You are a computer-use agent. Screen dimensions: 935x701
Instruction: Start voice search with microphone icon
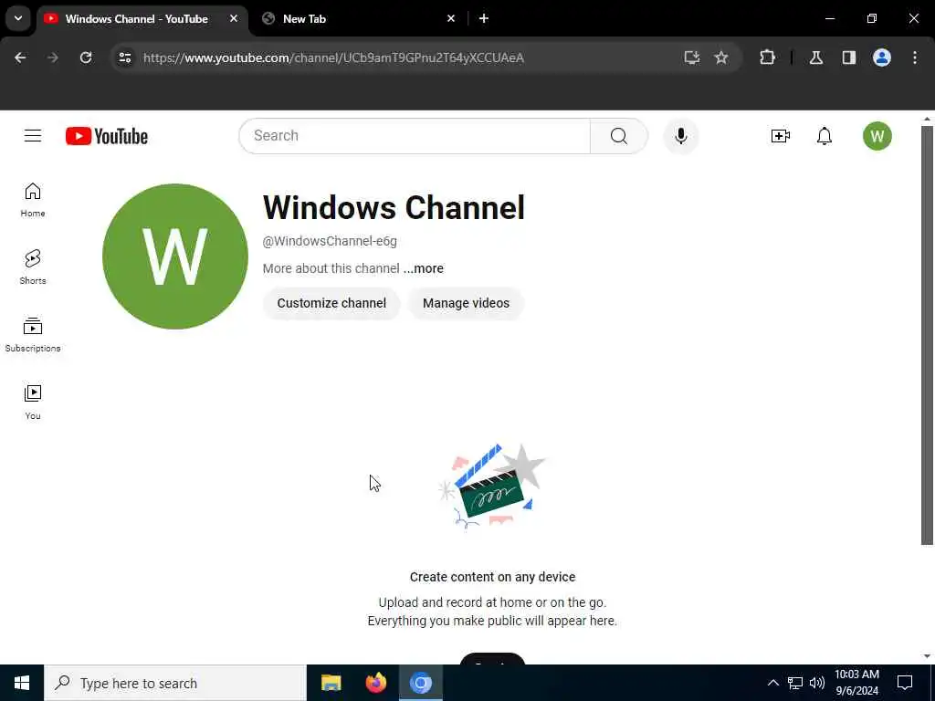click(x=680, y=136)
